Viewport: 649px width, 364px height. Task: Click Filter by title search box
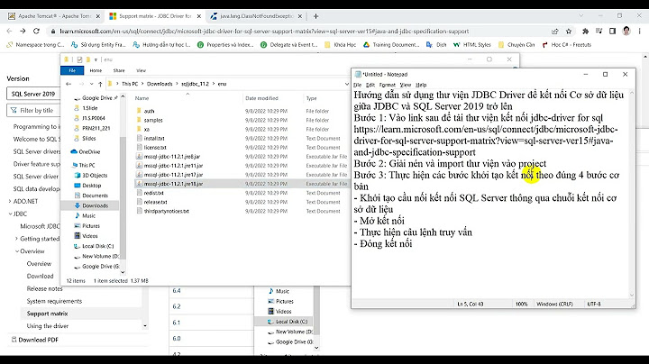pyautogui.click(x=33, y=111)
